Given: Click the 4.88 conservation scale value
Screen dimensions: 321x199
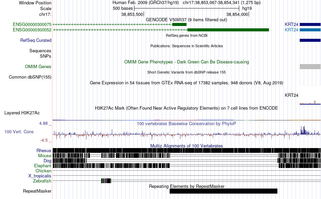Looking at the screenshot, I should click(43, 123).
